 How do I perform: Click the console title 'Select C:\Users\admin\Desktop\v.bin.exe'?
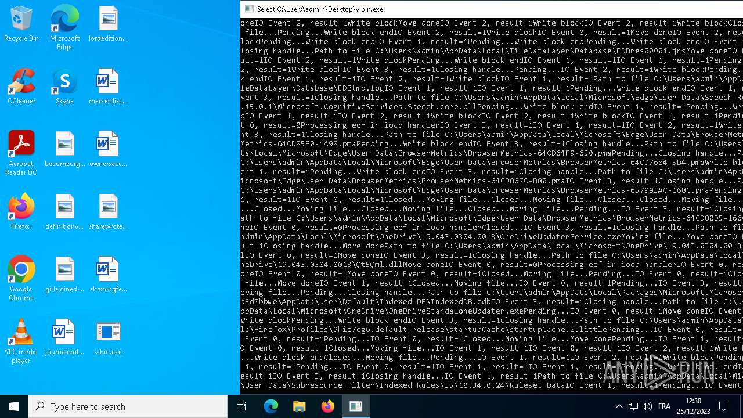[x=320, y=9]
